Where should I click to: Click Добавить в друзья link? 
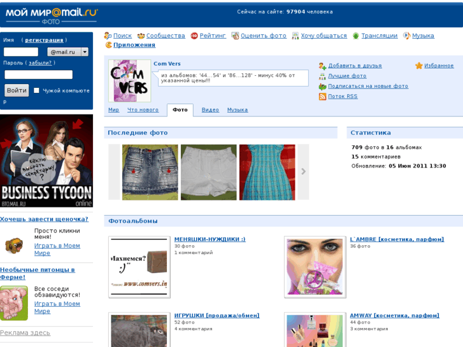(x=355, y=66)
